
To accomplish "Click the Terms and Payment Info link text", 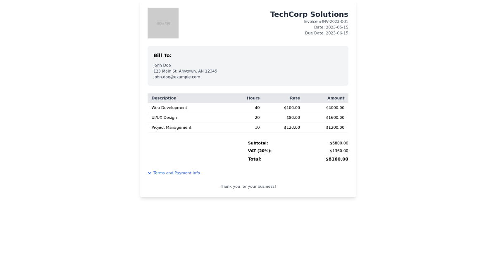I will [176, 173].
